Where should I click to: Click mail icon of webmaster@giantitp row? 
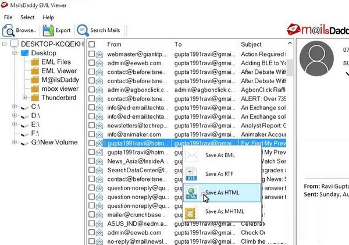[99, 54]
